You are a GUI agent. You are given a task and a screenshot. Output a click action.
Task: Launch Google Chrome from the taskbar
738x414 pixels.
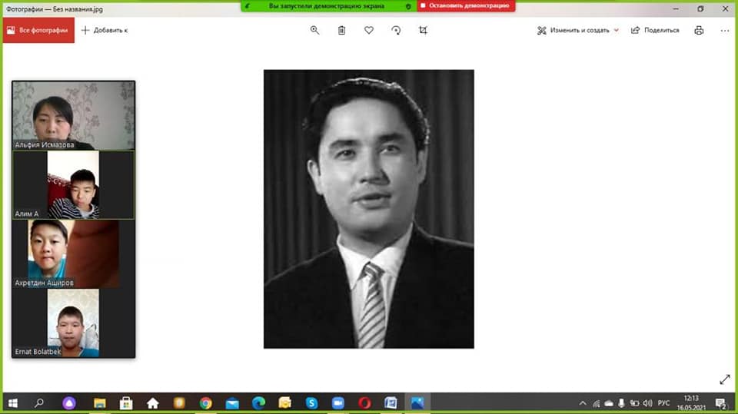tap(205, 402)
